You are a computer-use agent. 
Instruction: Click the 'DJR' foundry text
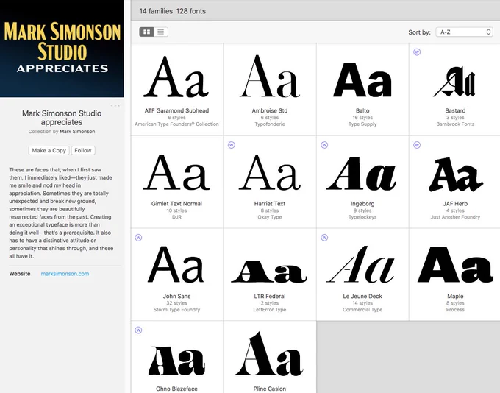[176, 217]
